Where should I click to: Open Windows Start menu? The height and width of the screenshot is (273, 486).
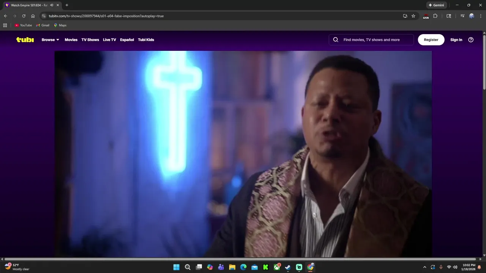176,267
